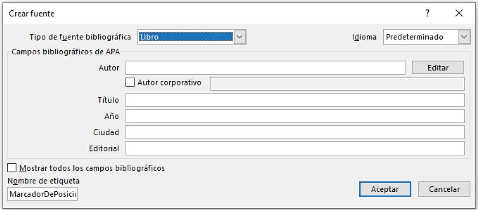Open the Tipo de fuente bibliográfica dropdown arrow

pos(240,37)
